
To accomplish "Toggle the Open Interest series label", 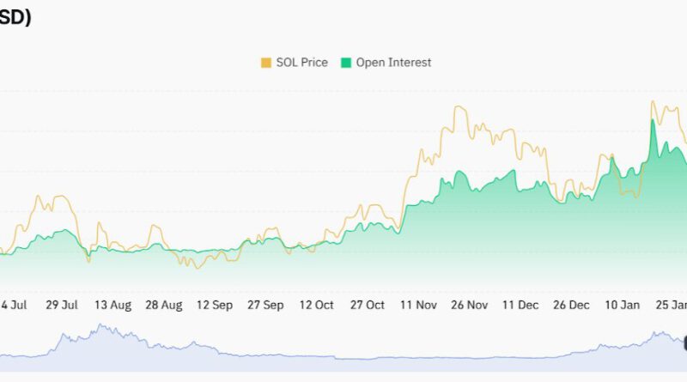I will pos(394,63).
